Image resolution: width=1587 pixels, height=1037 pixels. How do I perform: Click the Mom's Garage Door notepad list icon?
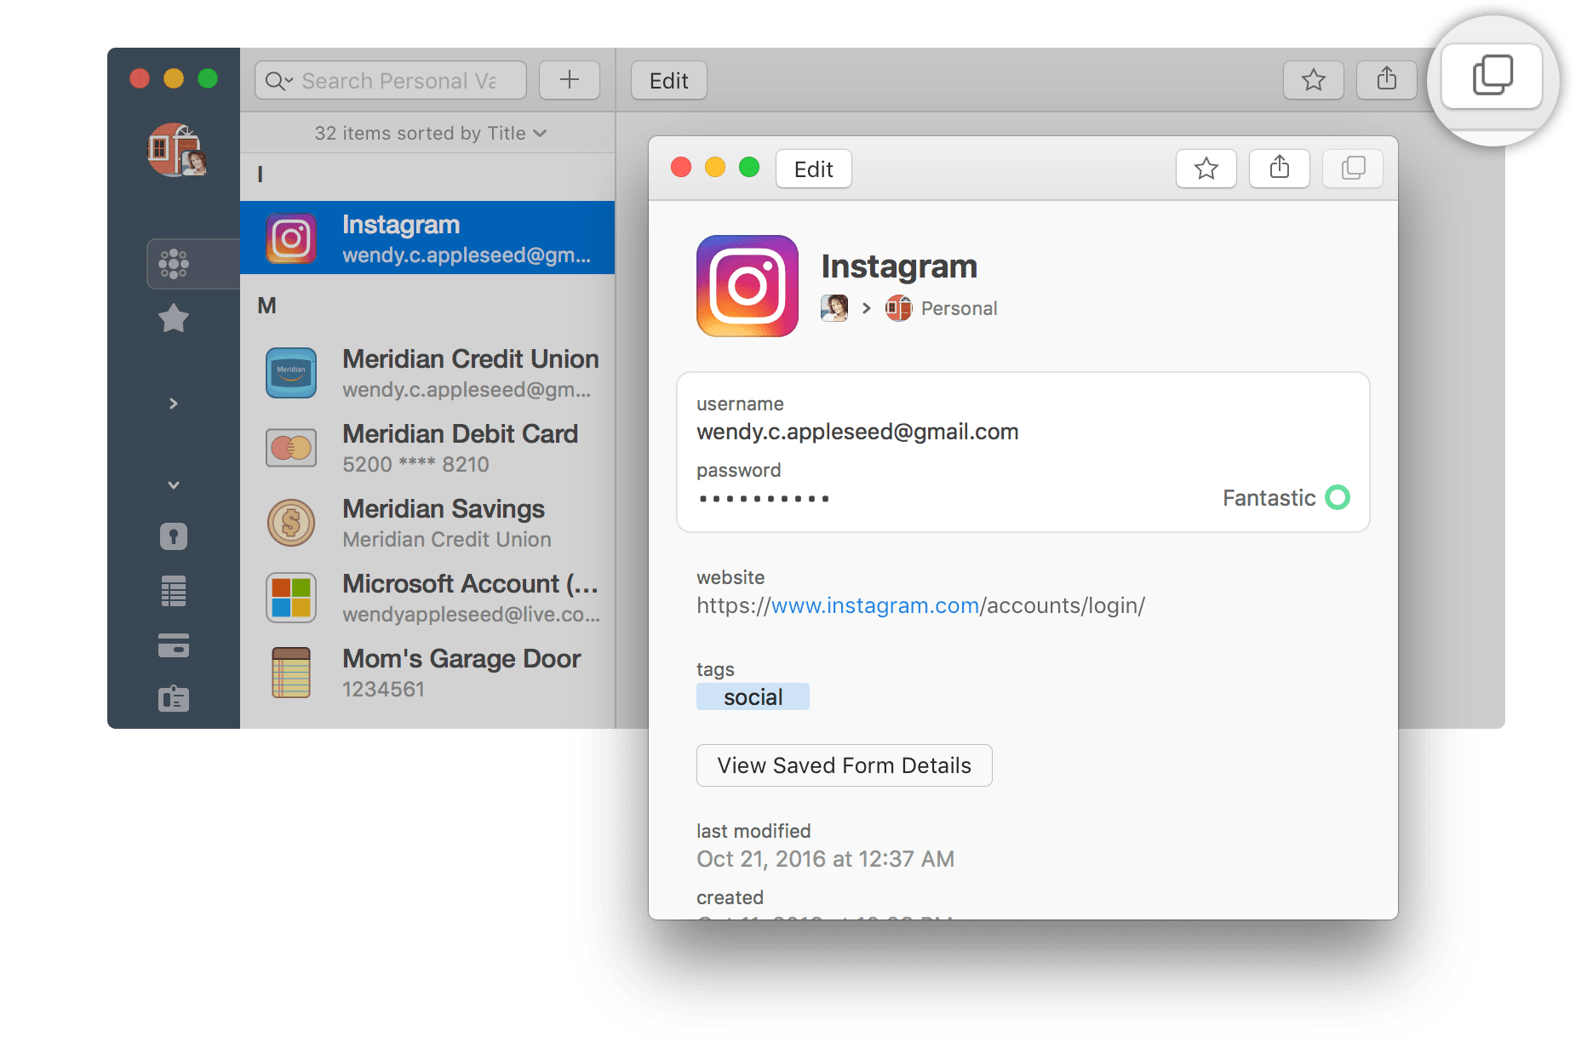[x=291, y=673]
